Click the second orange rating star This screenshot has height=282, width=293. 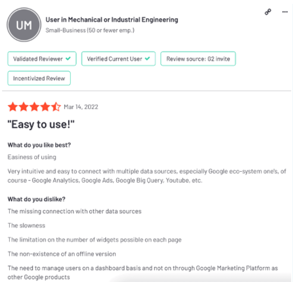(x=23, y=107)
